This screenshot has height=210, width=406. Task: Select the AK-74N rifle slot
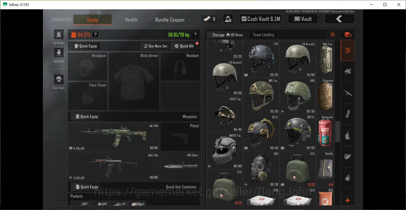pos(114,137)
